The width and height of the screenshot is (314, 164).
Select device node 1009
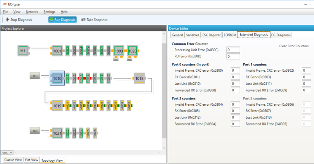click(119, 51)
